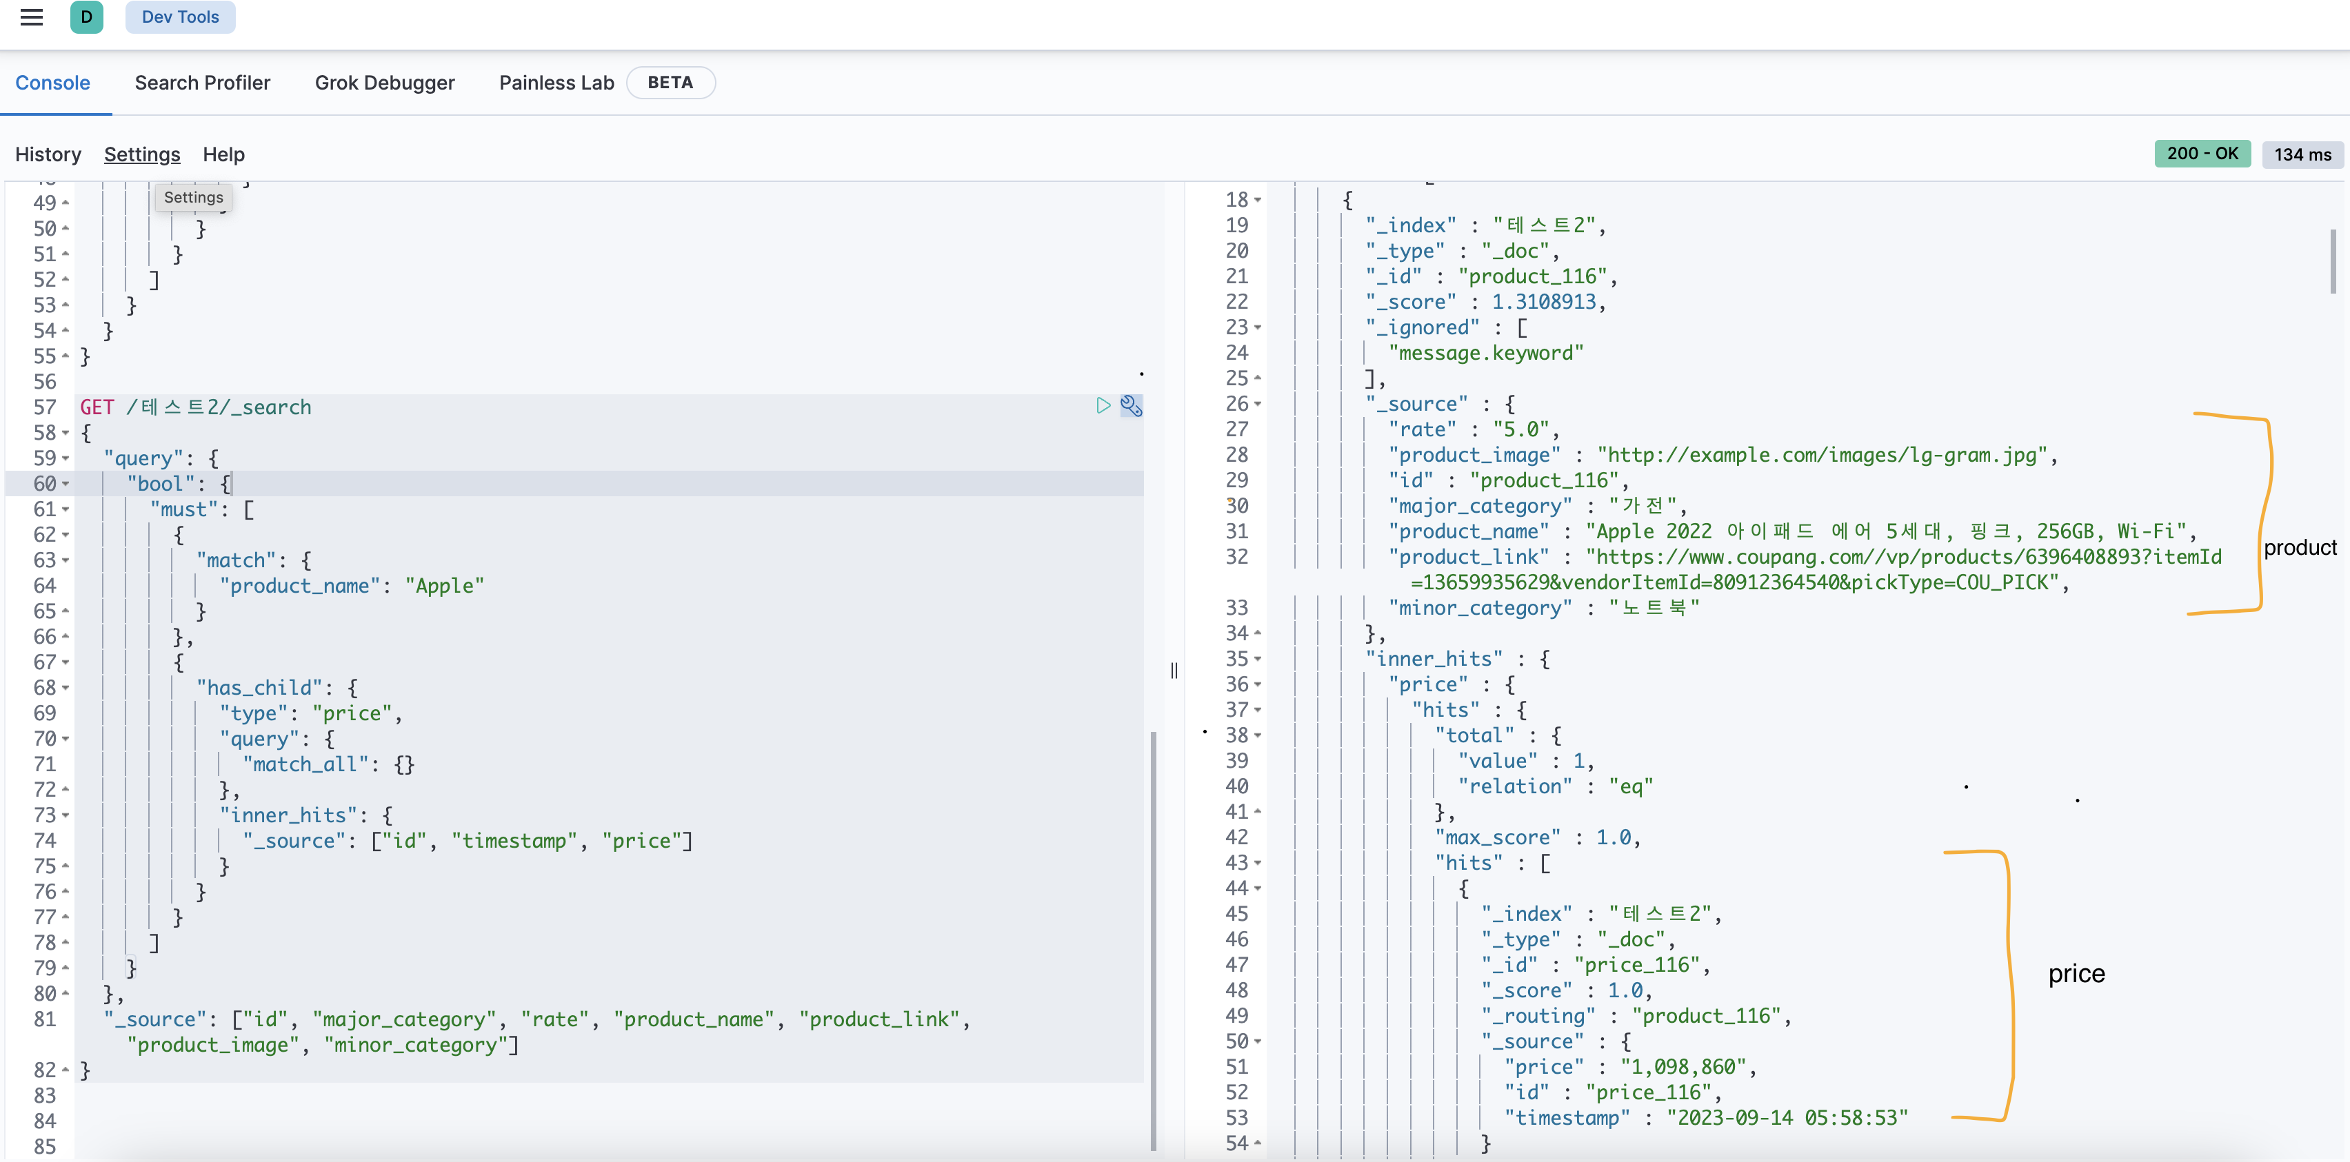
Task: Click the "rate" : "5.0" response line
Action: pyautogui.click(x=1474, y=431)
